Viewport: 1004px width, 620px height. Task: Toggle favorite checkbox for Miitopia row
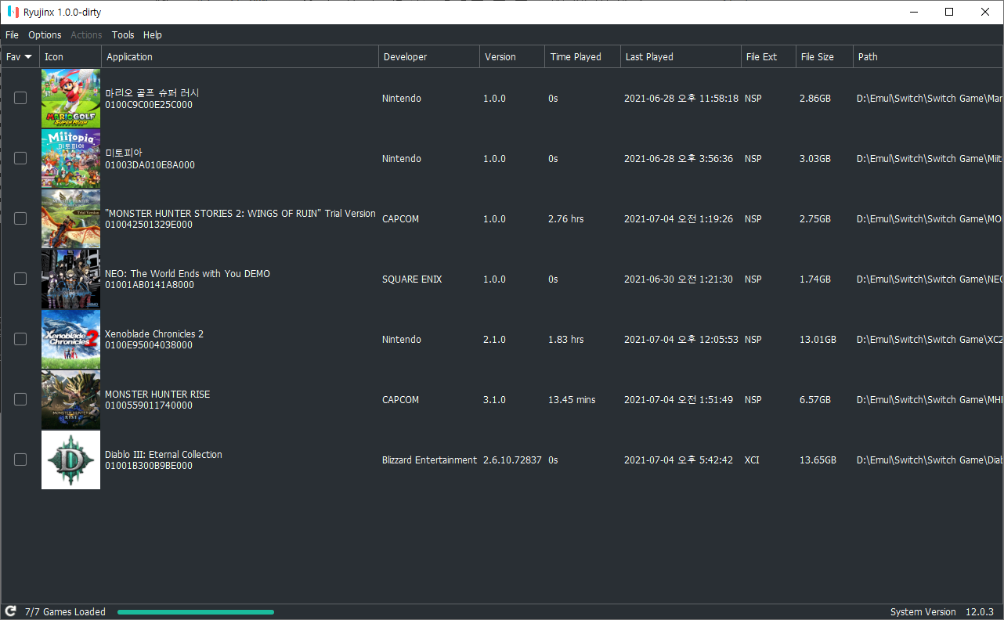pyautogui.click(x=20, y=158)
